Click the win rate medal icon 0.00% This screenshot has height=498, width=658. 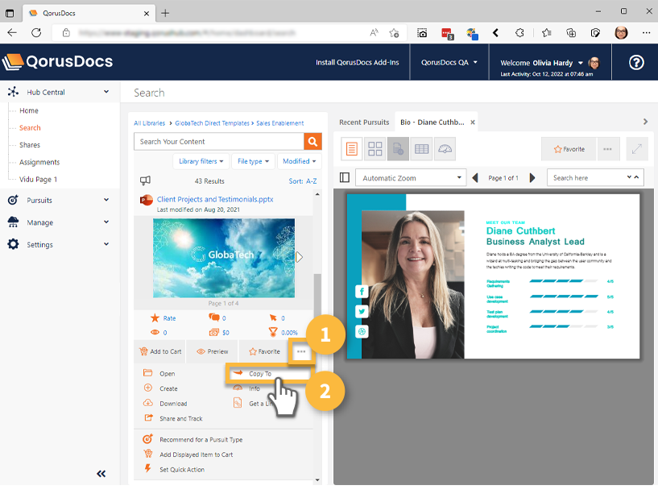click(273, 332)
